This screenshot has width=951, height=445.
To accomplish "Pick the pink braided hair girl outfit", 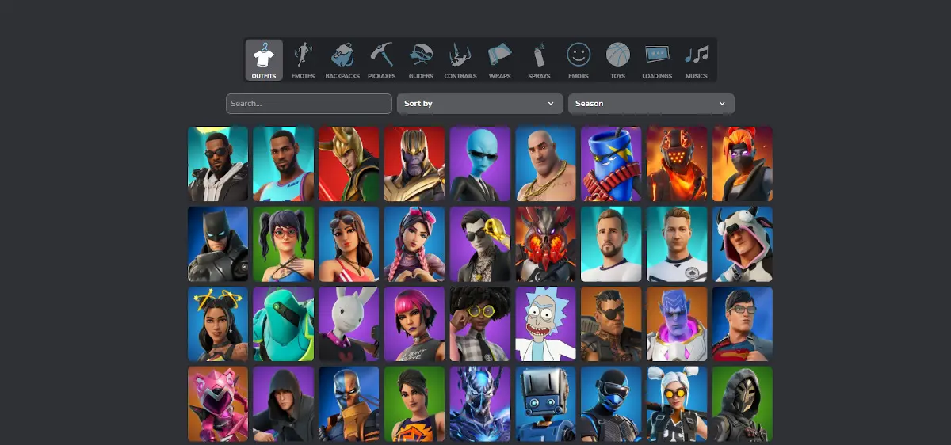I will (414, 244).
